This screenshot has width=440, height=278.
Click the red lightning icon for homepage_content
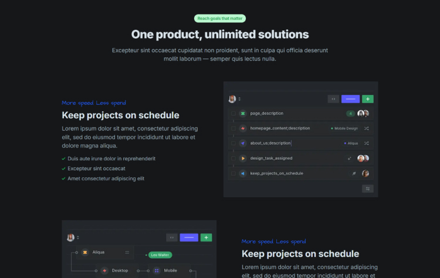point(242,128)
